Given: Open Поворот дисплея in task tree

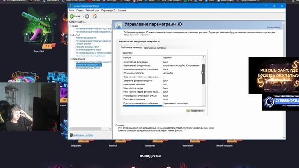Looking at the screenshot, I should click(83, 44).
